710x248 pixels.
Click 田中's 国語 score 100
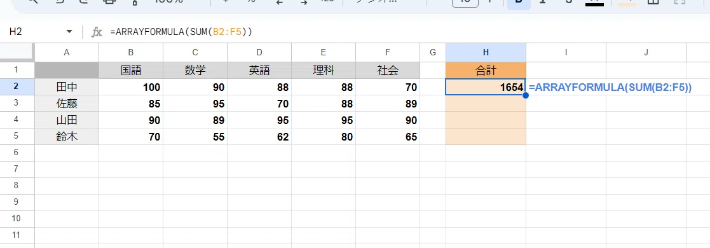click(x=131, y=87)
